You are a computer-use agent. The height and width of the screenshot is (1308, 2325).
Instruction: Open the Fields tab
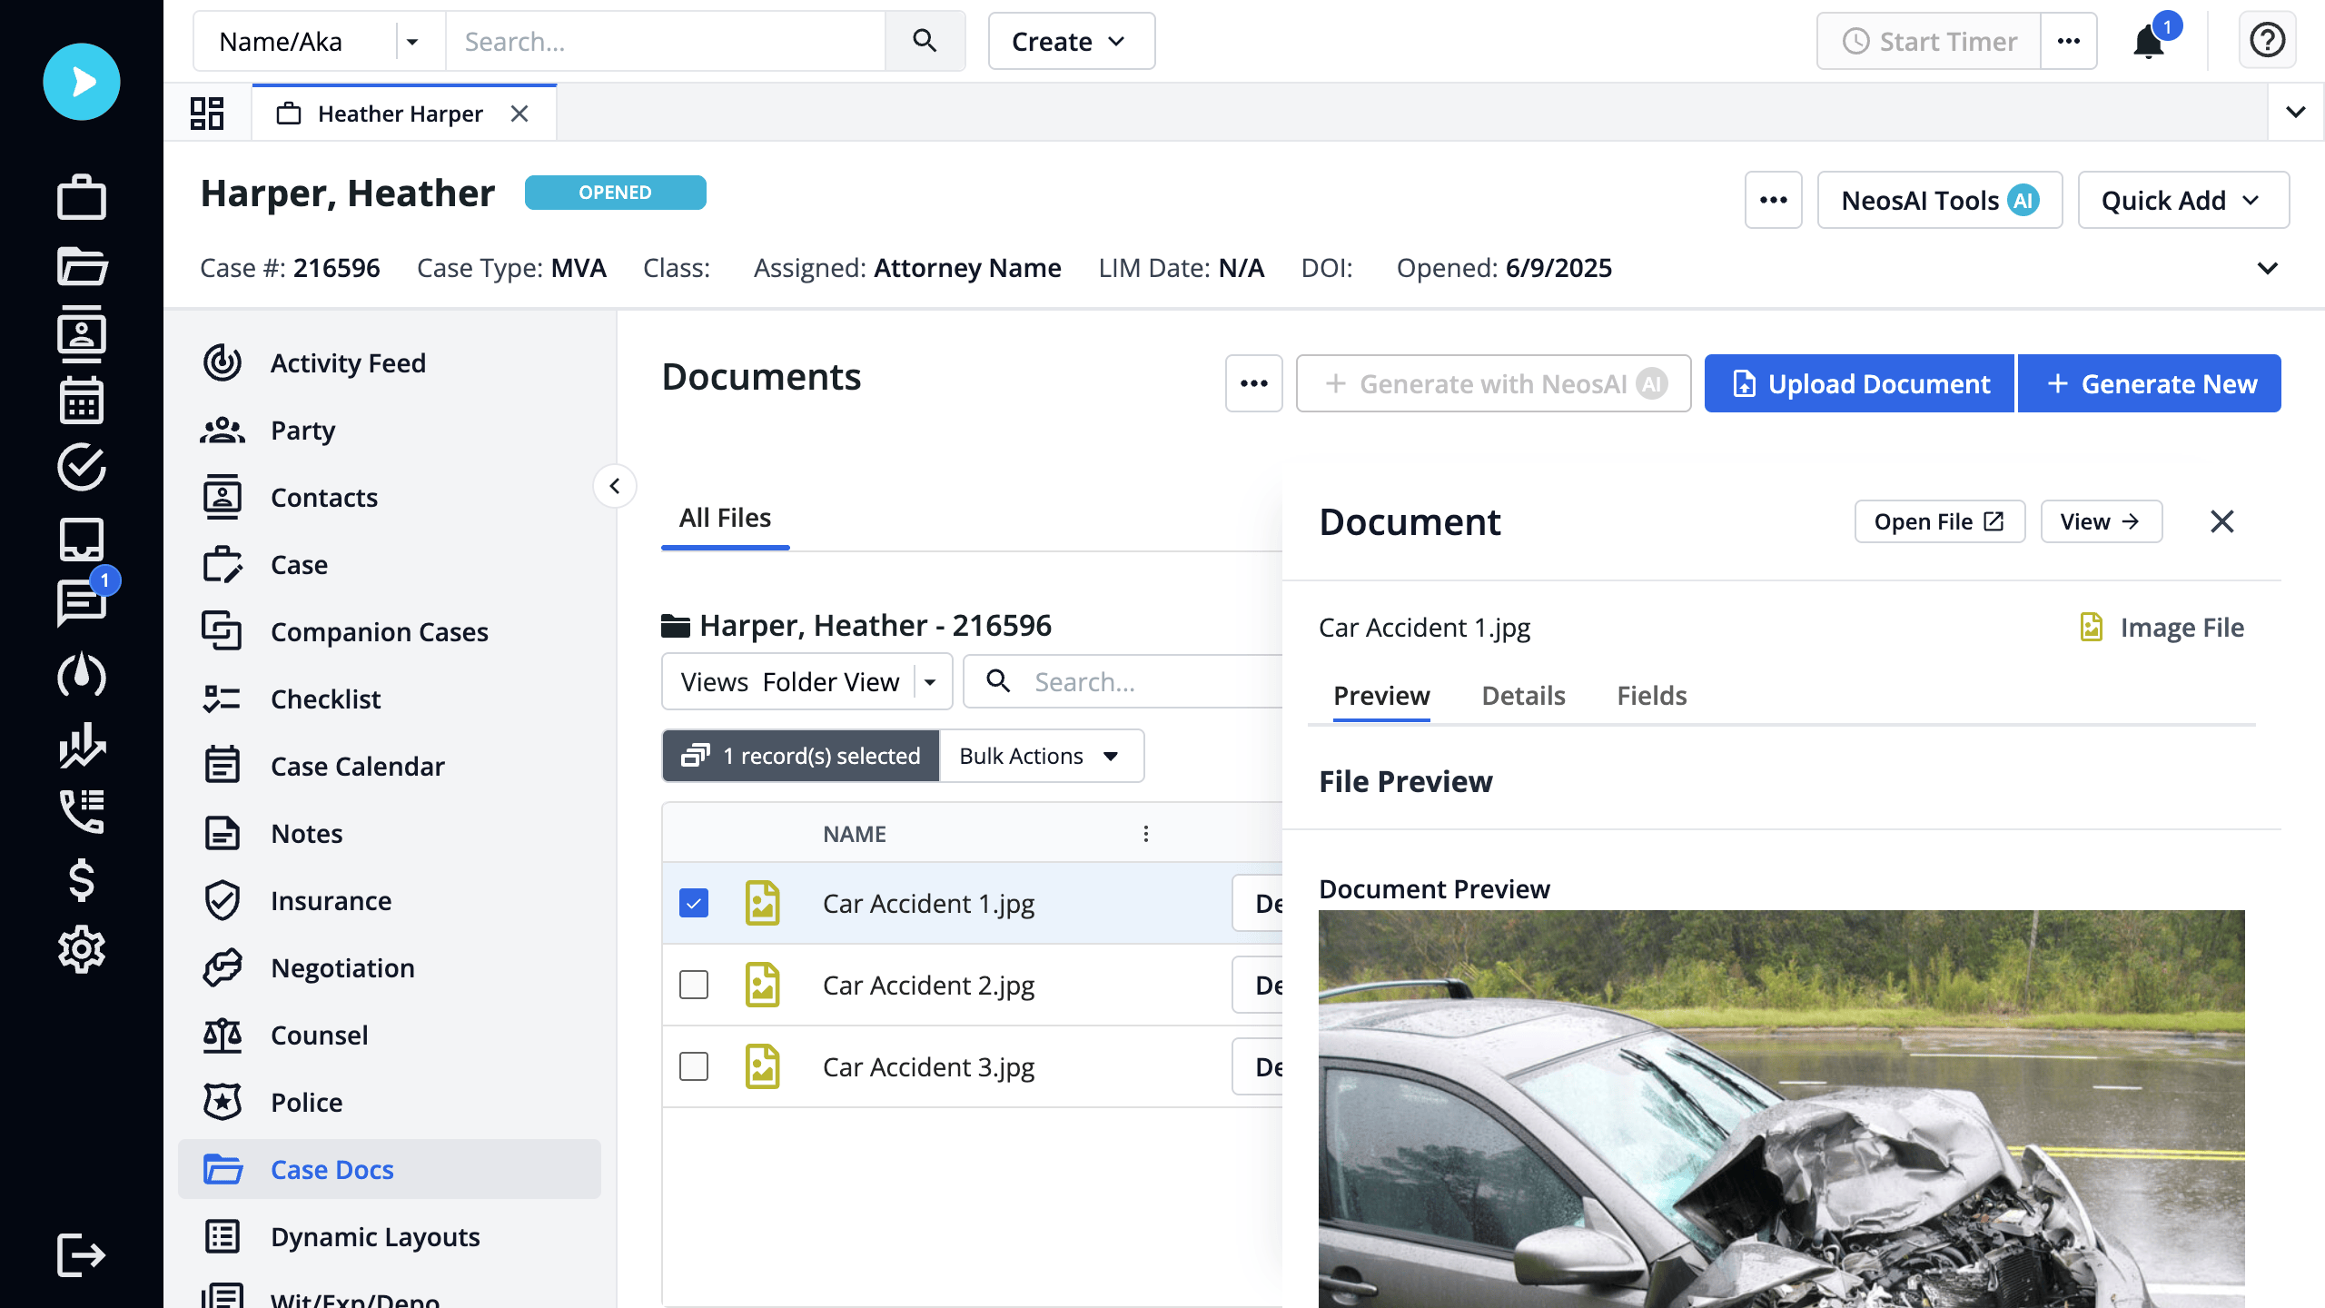1651,696
